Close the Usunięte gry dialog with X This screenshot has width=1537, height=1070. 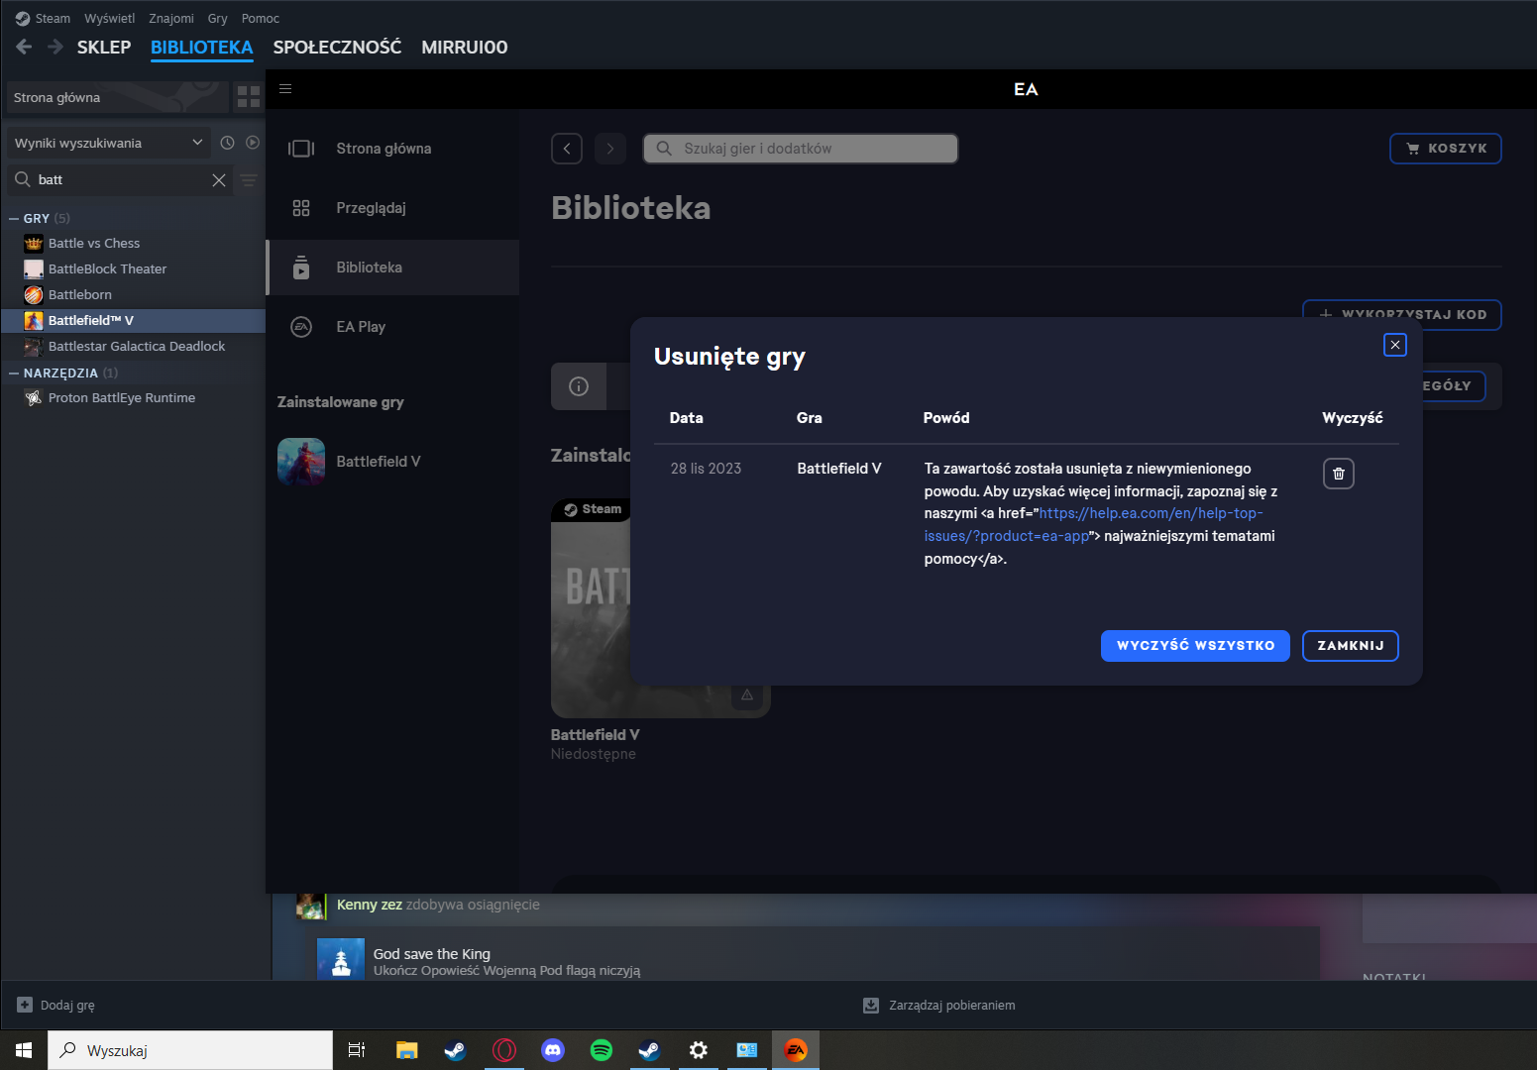1394,345
